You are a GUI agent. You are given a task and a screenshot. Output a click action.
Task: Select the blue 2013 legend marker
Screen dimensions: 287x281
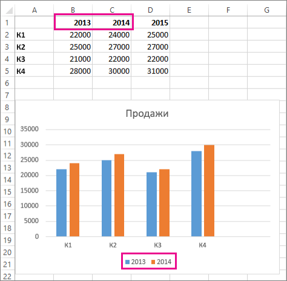(127, 262)
